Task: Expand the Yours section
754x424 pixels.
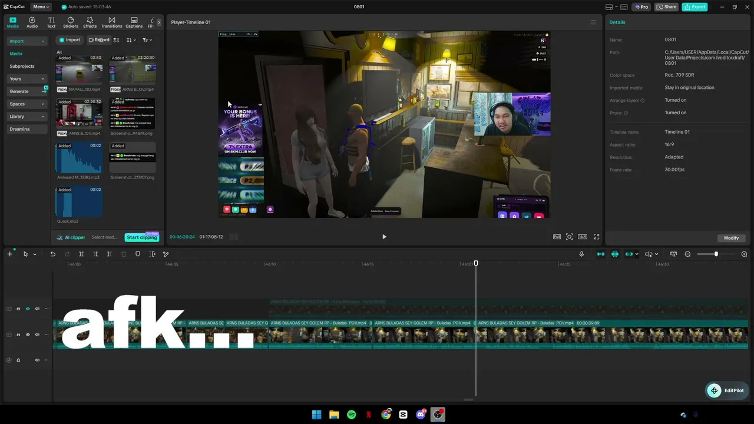Action: (x=27, y=79)
